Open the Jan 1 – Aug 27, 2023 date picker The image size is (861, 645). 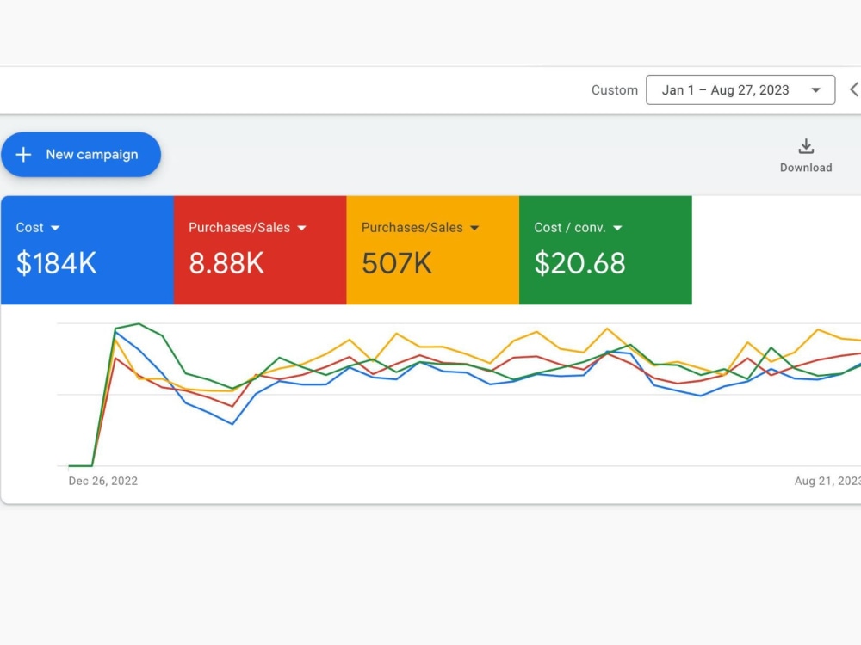[740, 90]
